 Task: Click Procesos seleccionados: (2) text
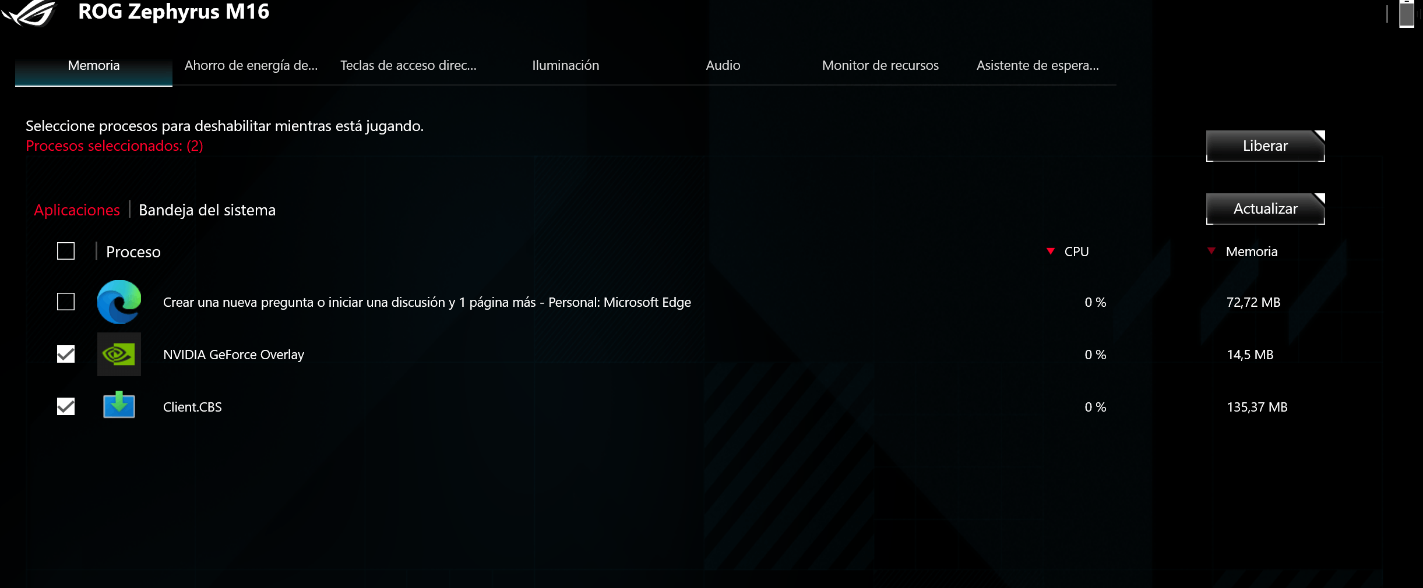pos(114,146)
